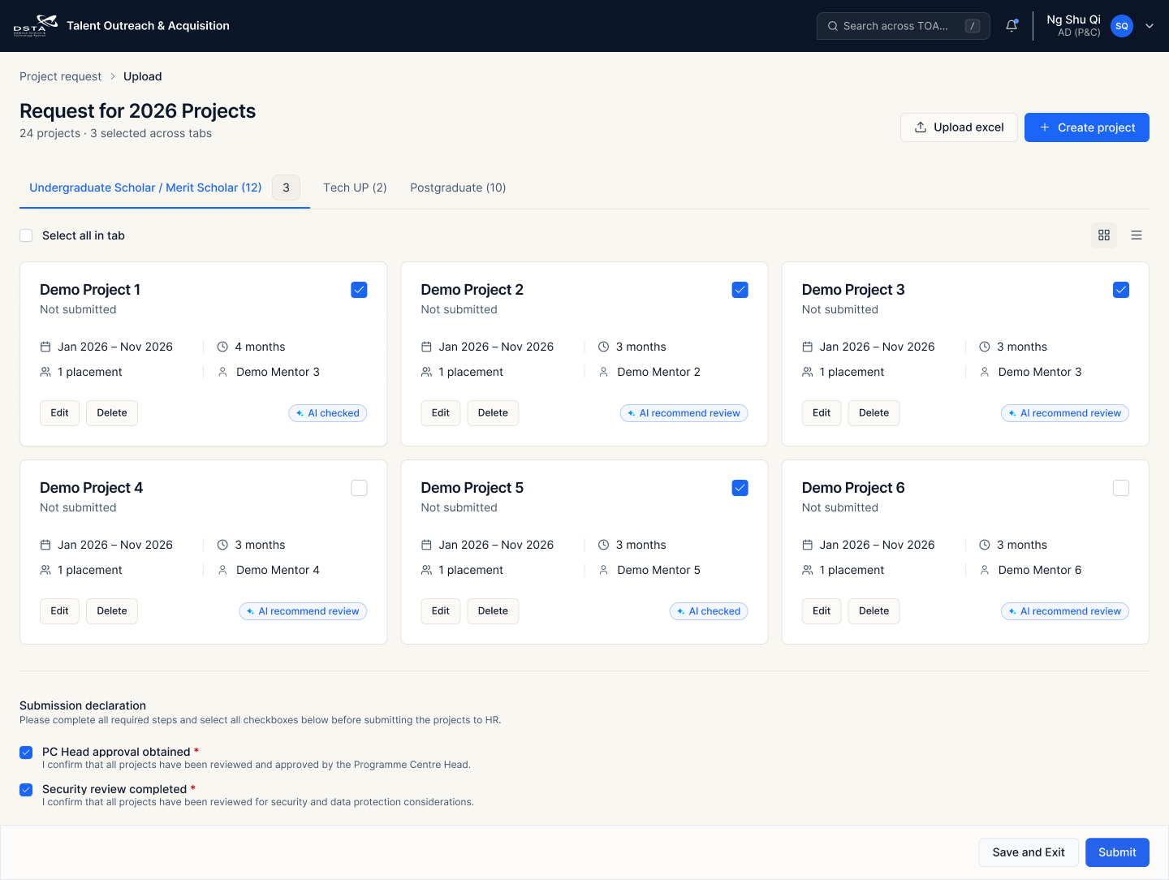The width and height of the screenshot is (1169, 880).
Task: Edit Demo Project 2
Action: coord(440,413)
